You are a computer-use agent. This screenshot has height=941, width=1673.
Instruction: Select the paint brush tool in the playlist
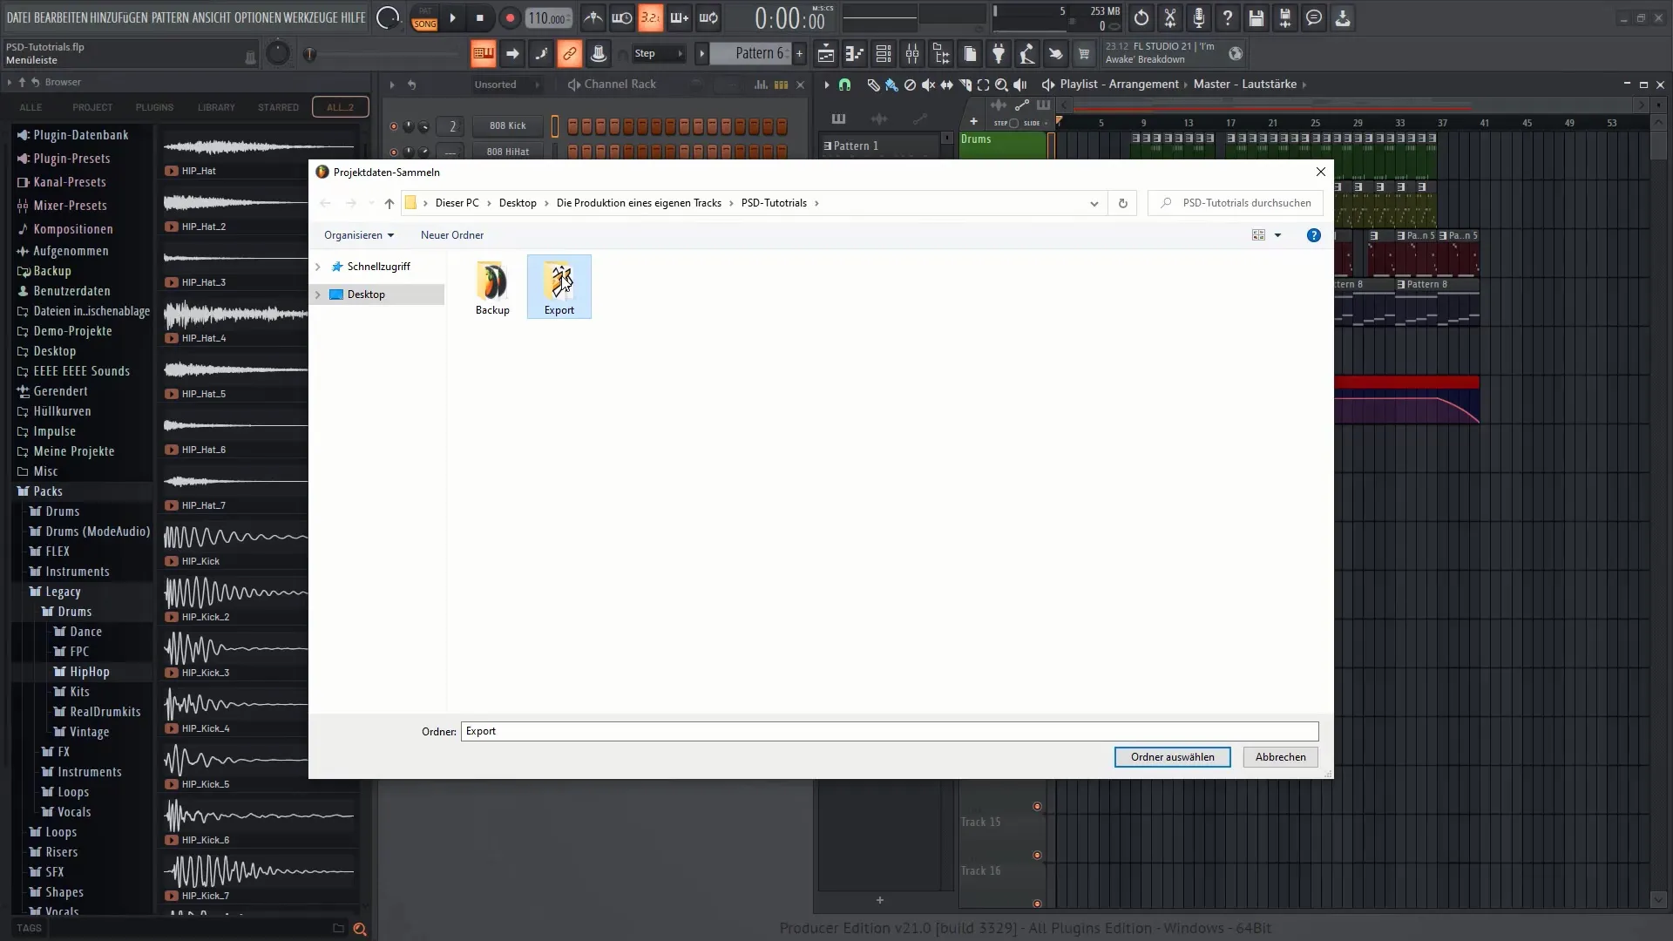[x=891, y=85]
